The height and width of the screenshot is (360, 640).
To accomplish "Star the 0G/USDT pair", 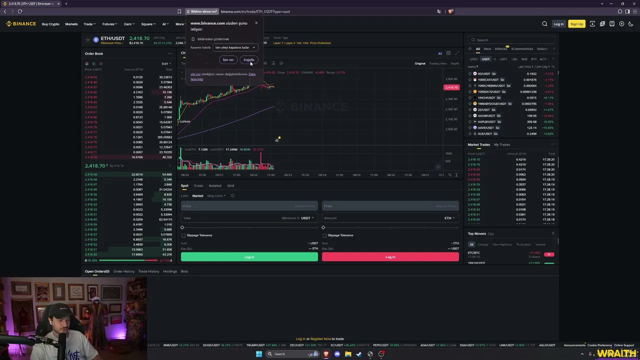I will pyautogui.click(x=470, y=73).
